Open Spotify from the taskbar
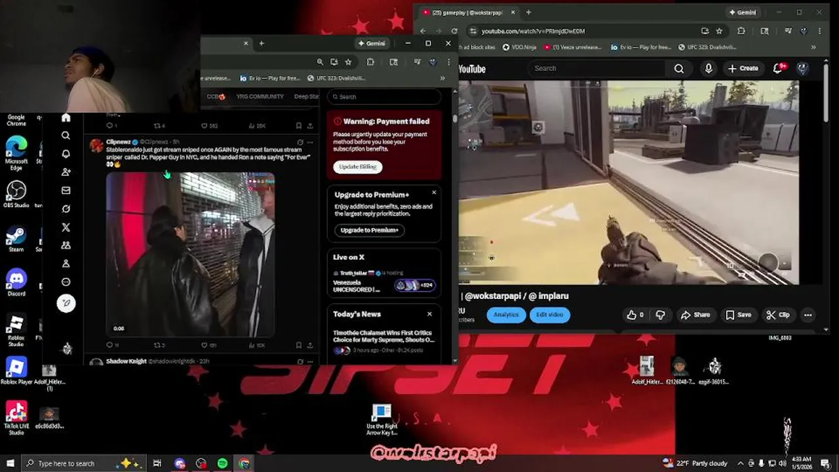839x472 pixels. (x=223, y=463)
